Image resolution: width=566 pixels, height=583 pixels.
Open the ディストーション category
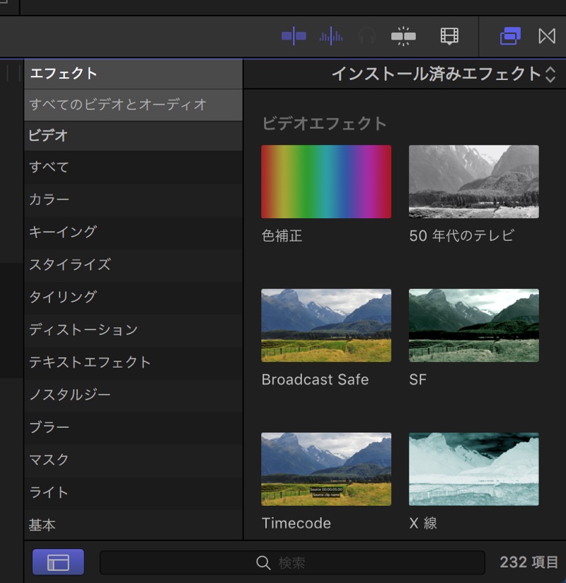point(83,329)
